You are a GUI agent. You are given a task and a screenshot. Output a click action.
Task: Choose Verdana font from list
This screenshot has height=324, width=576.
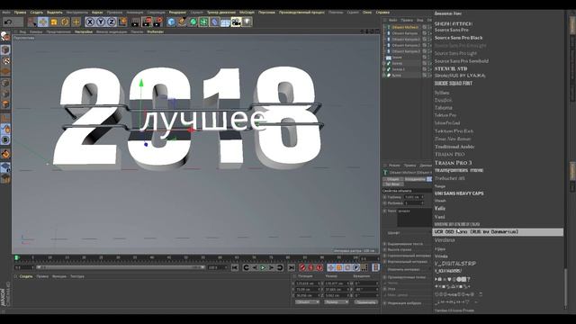click(x=445, y=240)
